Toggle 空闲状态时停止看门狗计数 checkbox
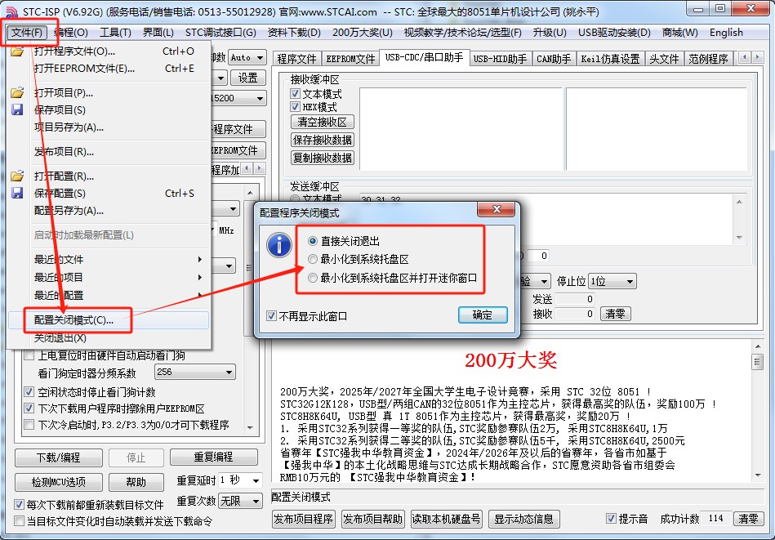This screenshot has height=540, width=775. coord(29,392)
